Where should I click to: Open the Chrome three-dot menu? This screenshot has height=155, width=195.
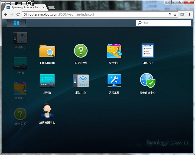[x=189, y=15]
